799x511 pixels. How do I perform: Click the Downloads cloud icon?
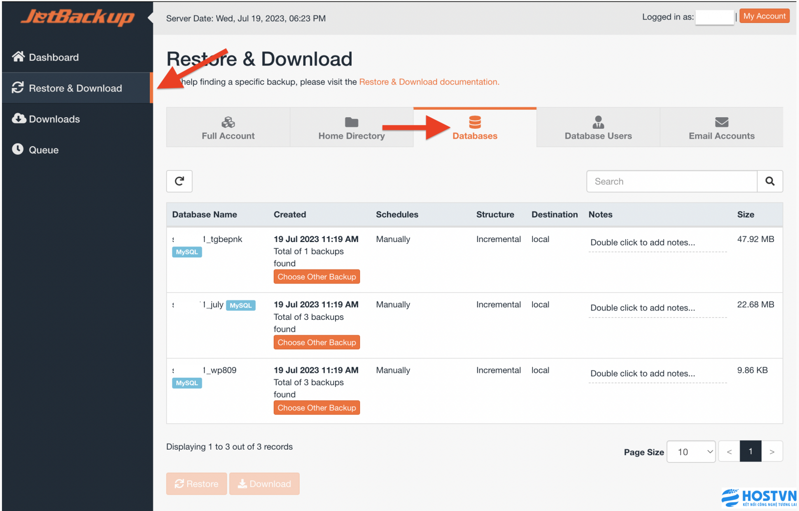point(19,119)
